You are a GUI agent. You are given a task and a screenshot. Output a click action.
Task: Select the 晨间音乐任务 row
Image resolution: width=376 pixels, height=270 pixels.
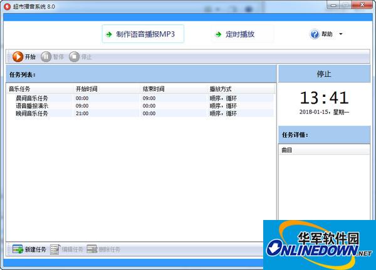(140, 98)
